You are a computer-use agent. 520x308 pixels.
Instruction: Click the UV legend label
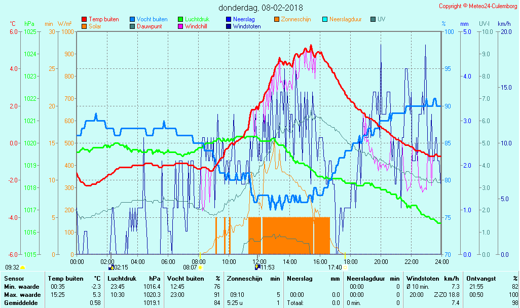click(x=382, y=20)
